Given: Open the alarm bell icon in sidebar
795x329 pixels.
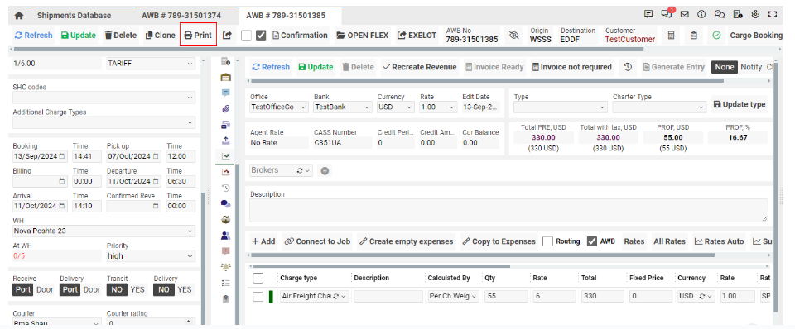Looking at the screenshot, I should (x=226, y=267).
